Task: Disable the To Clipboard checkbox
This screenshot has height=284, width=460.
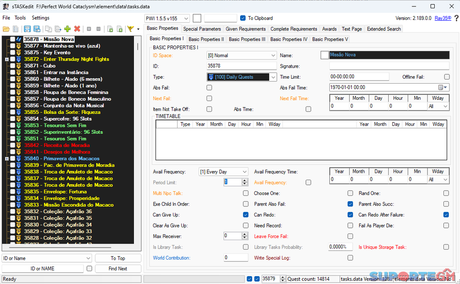Action: 243,18
